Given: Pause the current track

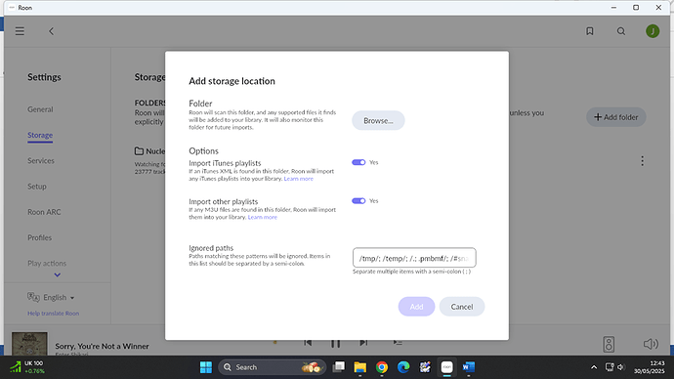Looking at the screenshot, I should pyautogui.click(x=336, y=343).
